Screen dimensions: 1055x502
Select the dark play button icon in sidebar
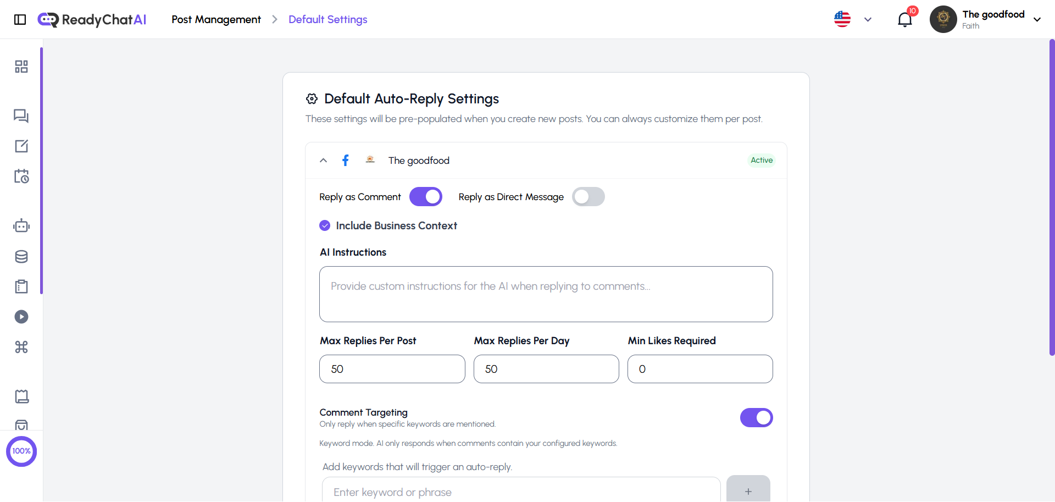click(21, 316)
